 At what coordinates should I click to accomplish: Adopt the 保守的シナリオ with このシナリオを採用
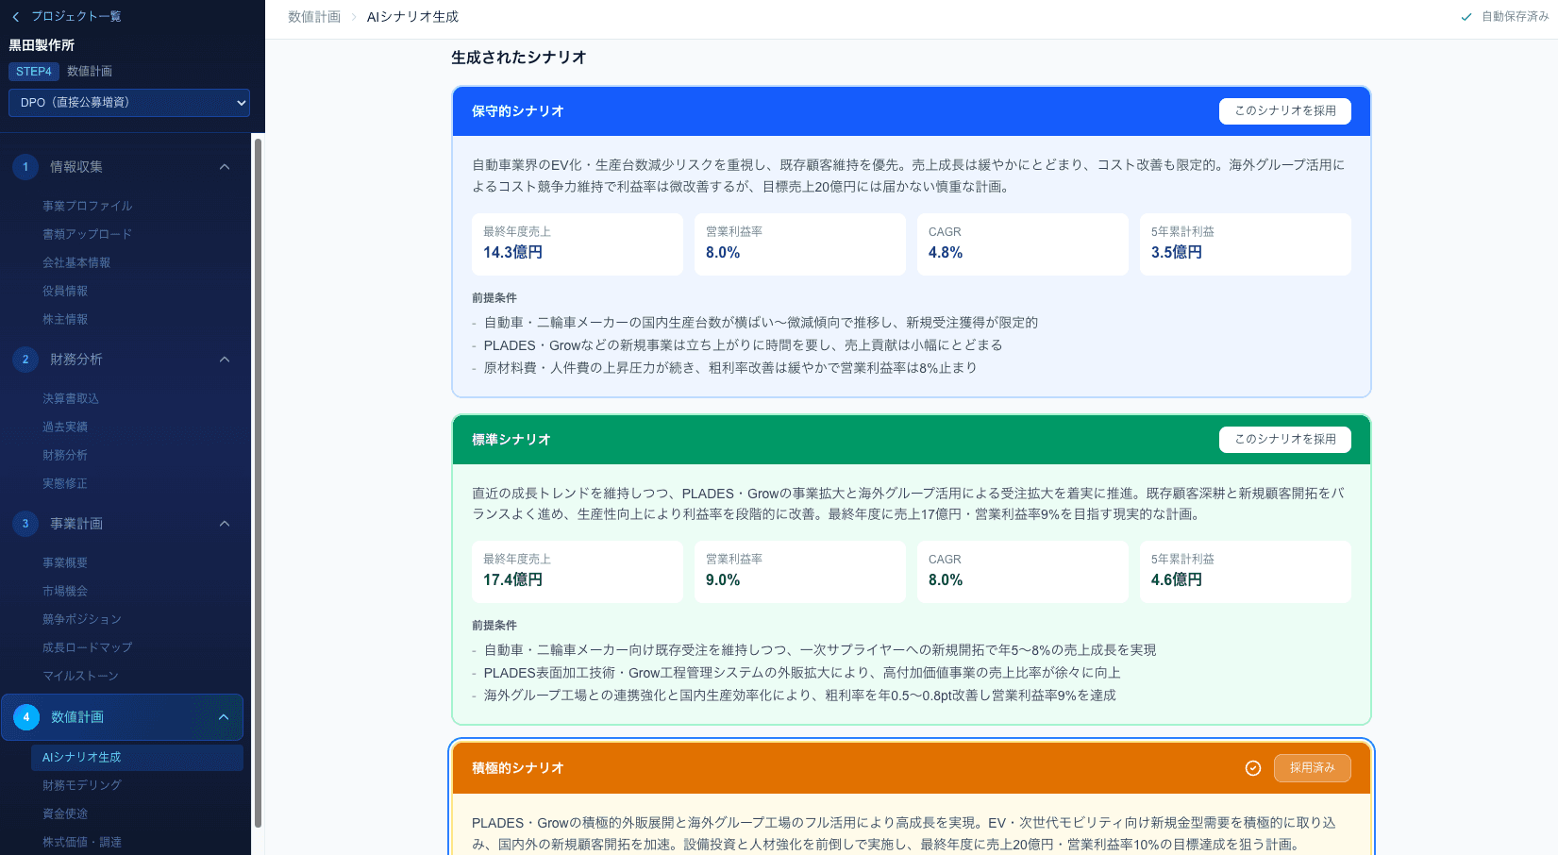pyautogui.click(x=1284, y=110)
